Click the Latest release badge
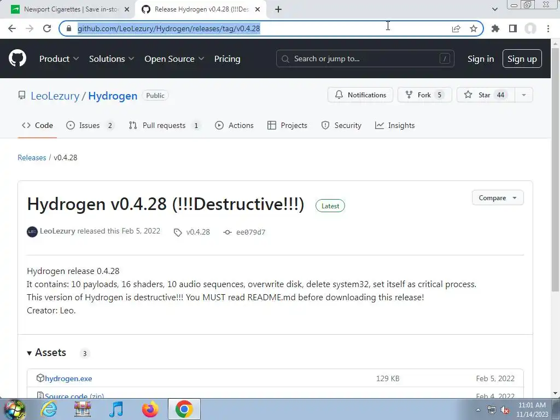This screenshot has height=420, width=560. tap(330, 206)
